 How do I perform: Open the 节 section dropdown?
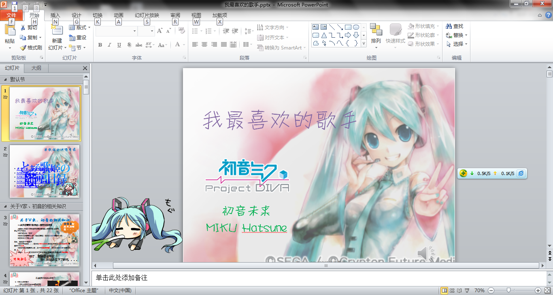(x=77, y=47)
